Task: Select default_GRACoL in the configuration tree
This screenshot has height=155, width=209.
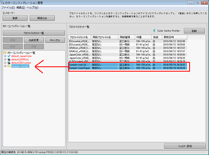Action: coord(20,59)
